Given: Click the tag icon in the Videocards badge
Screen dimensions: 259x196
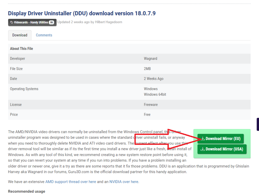Looking at the screenshot, I should point(12,22).
